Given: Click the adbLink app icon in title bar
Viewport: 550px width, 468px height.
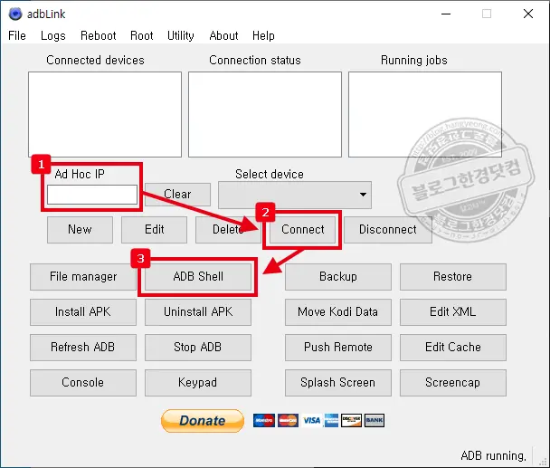Looking at the screenshot, I should click(14, 14).
